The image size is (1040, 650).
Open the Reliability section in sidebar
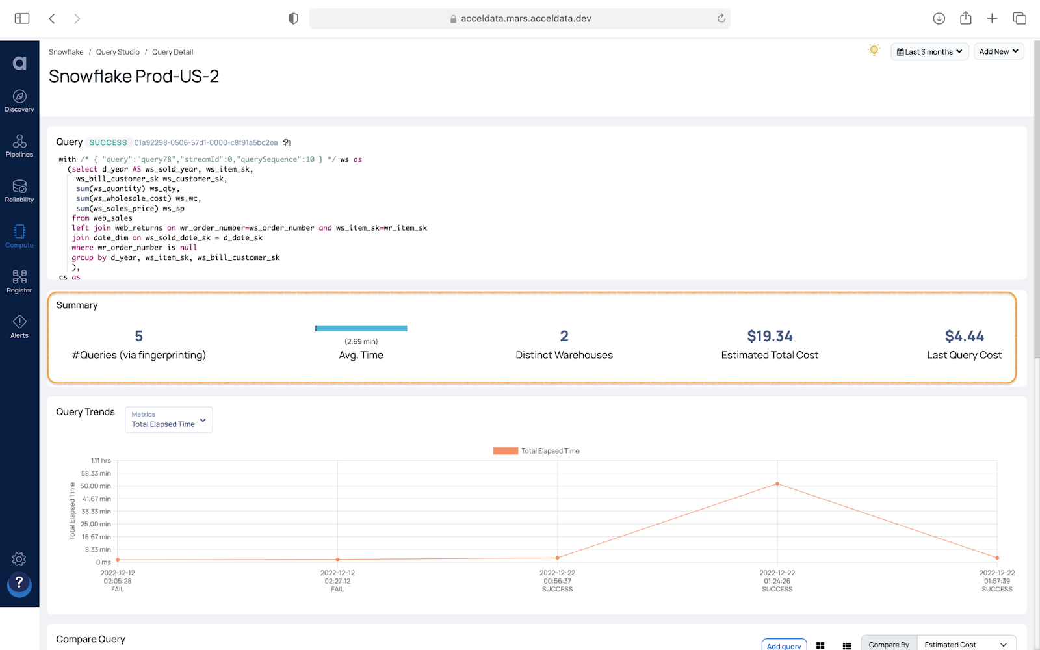point(19,192)
